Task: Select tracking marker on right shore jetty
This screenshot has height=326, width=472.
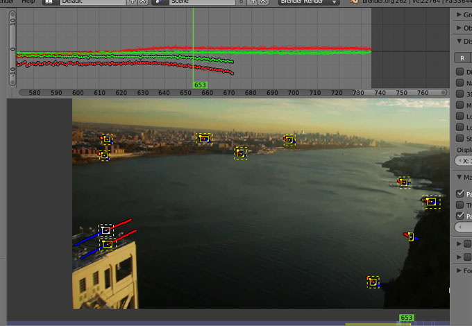Action: [404, 182]
